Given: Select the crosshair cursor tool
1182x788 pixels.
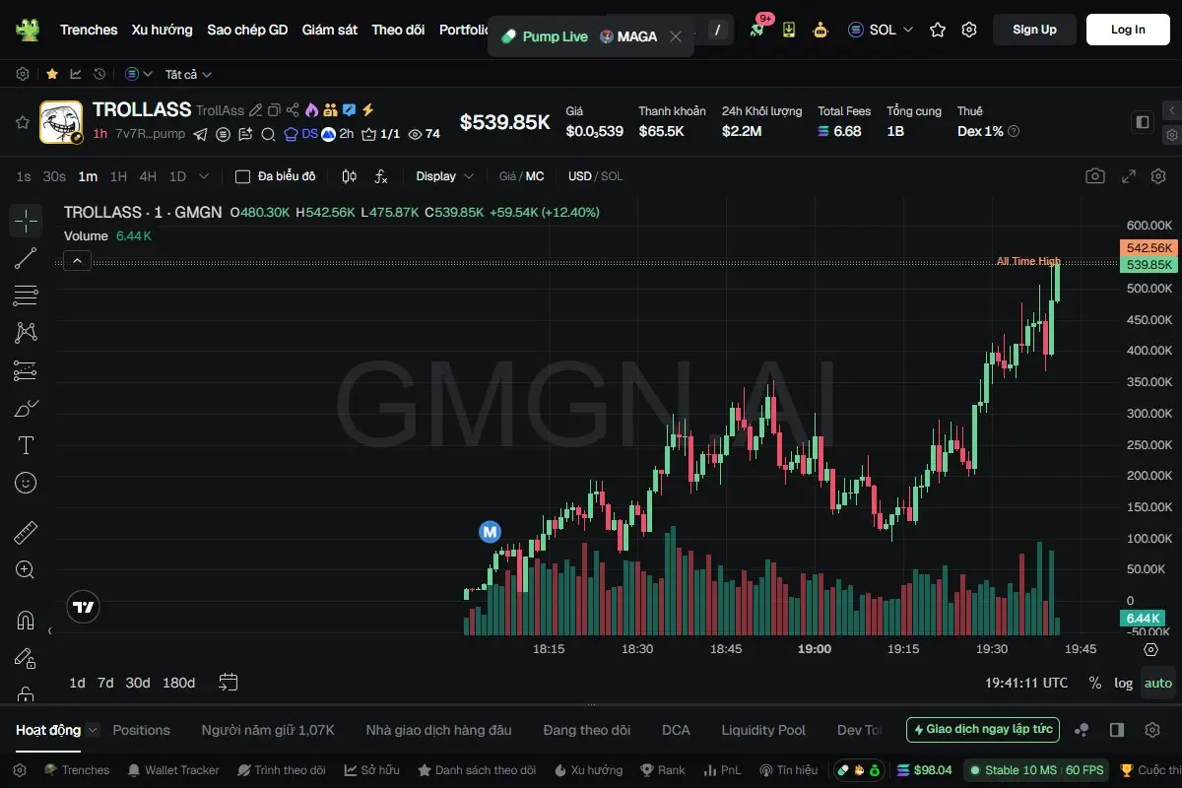Looking at the screenshot, I should pos(26,221).
